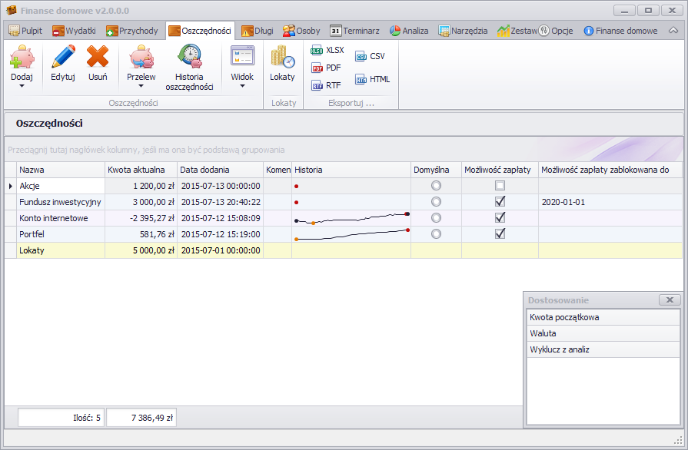Uncheck Możliwość zapłaty for Fundusz inwestycyjny

click(x=500, y=201)
